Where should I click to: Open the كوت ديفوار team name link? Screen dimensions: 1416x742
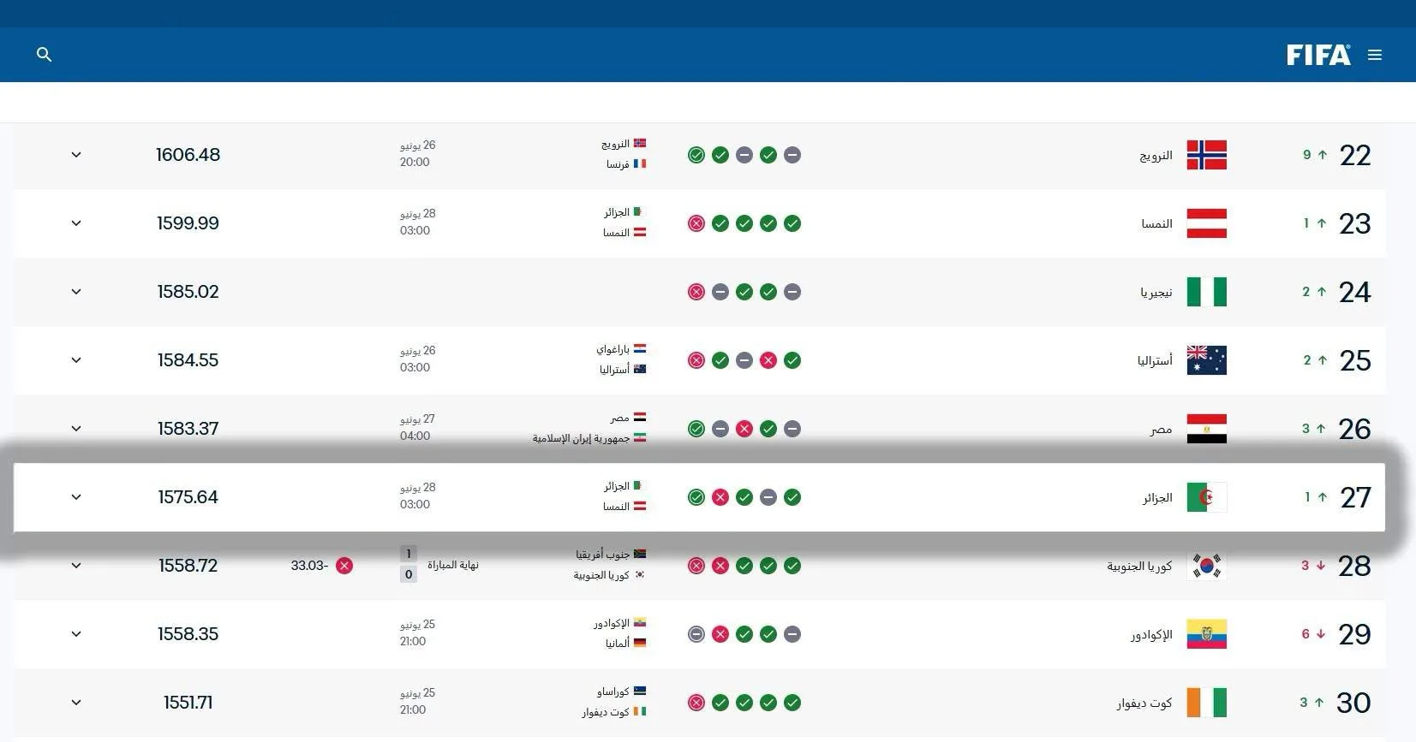(x=1144, y=703)
